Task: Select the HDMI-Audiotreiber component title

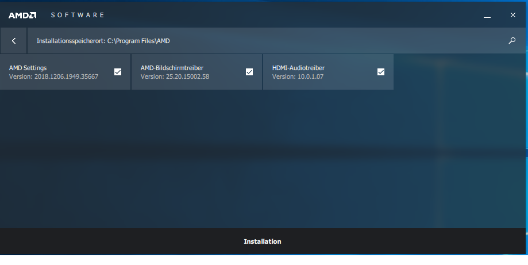Action: tap(298, 68)
